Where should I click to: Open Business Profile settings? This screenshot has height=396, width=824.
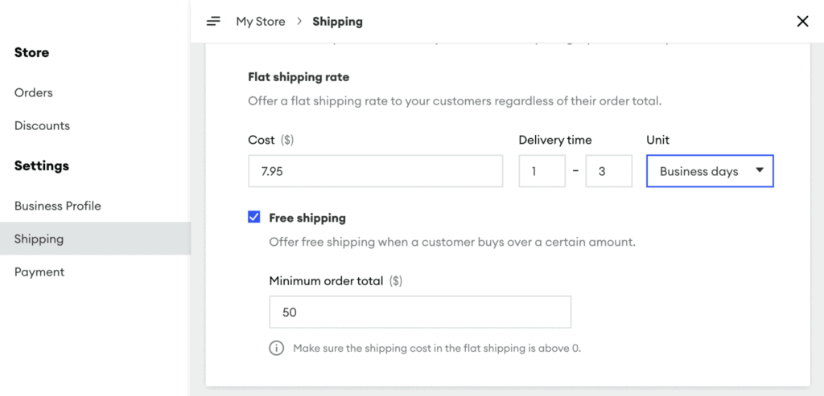point(58,206)
